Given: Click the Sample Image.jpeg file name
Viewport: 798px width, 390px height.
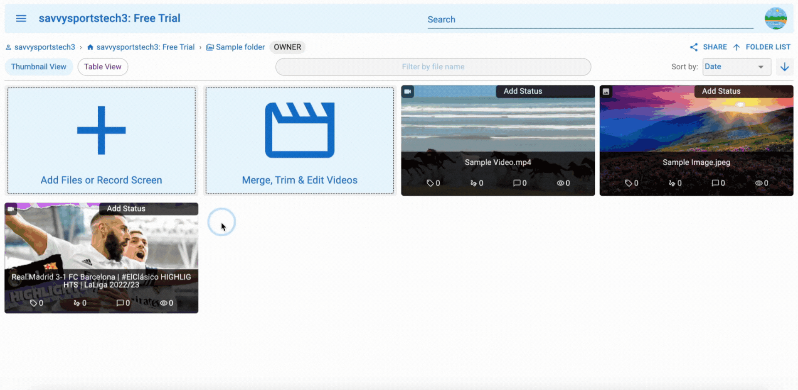Looking at the screenshot, I should pos(697,162).
